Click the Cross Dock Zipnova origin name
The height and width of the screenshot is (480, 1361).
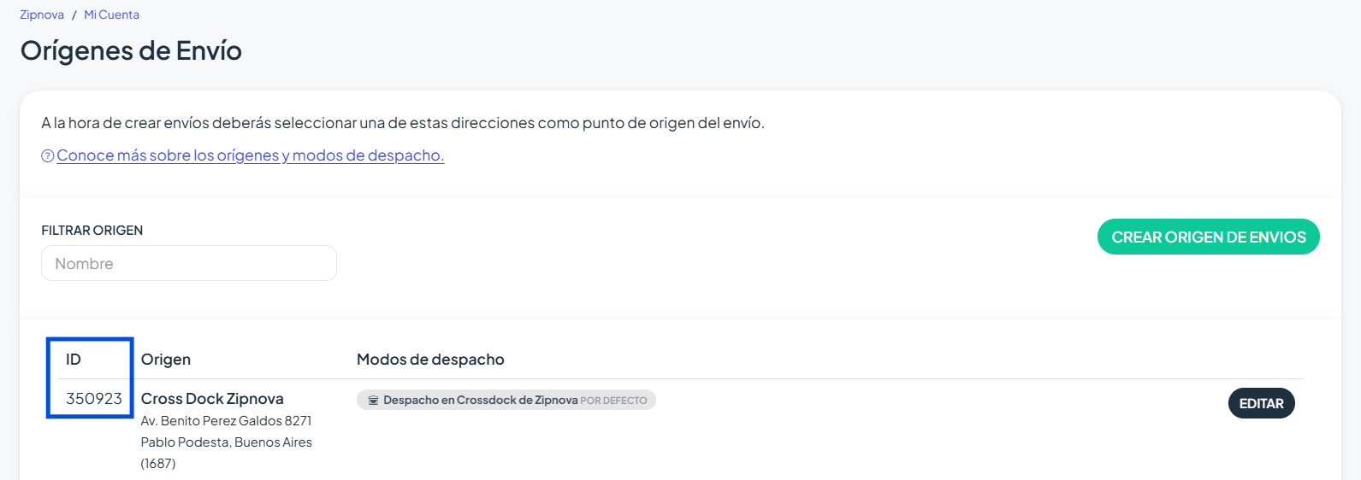[x=212, y=399]
